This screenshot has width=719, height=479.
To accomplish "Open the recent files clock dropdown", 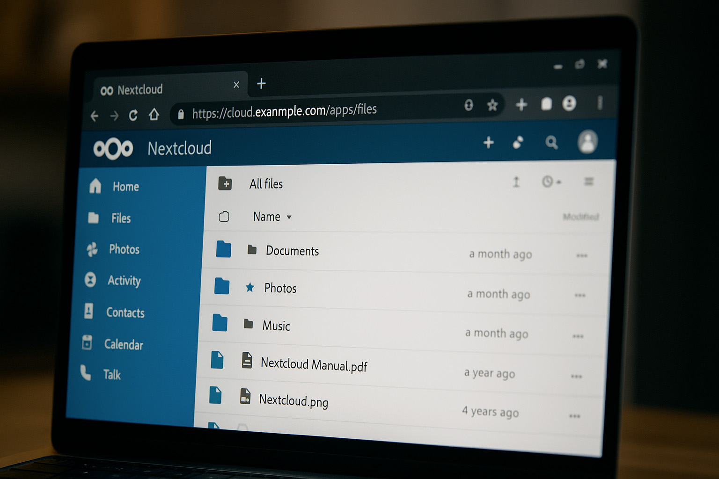I will (x=550, y=182).
